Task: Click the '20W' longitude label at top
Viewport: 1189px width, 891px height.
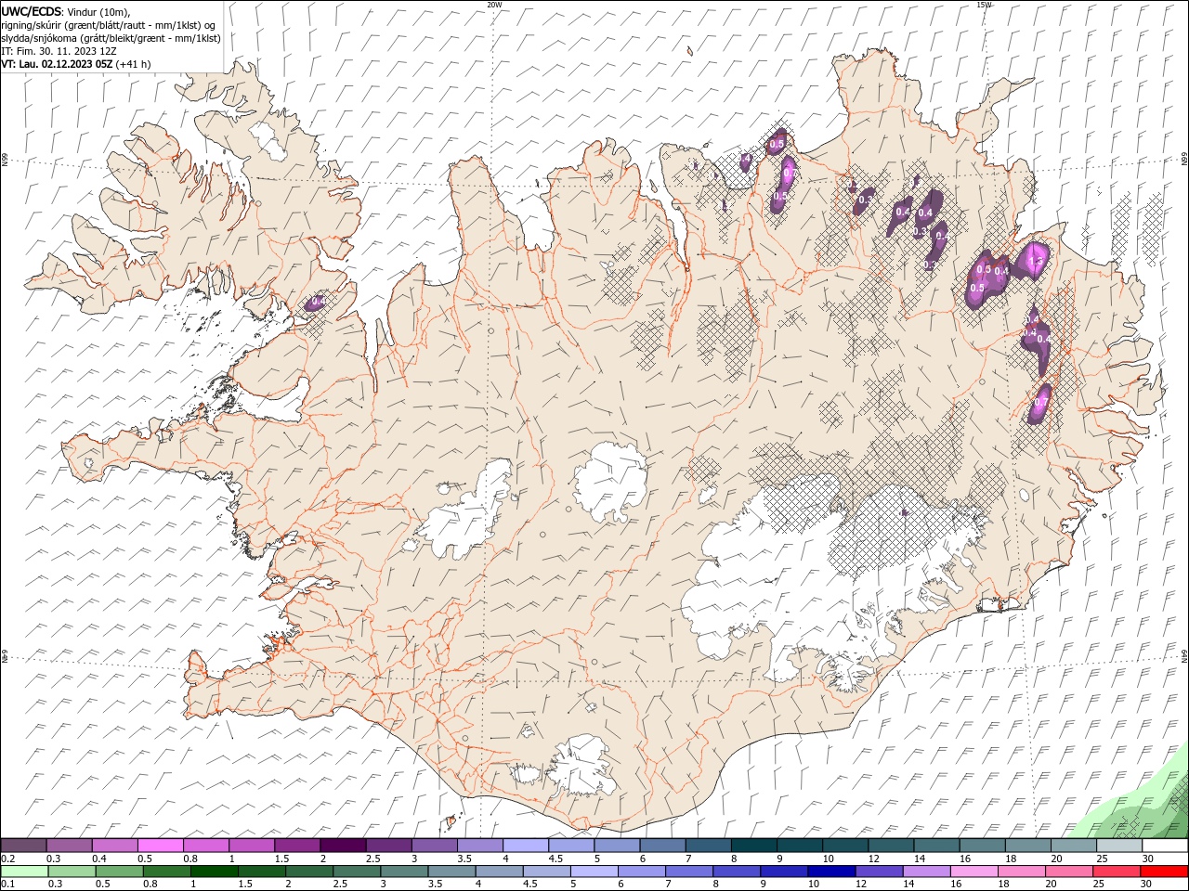Action: click(494, 5)
